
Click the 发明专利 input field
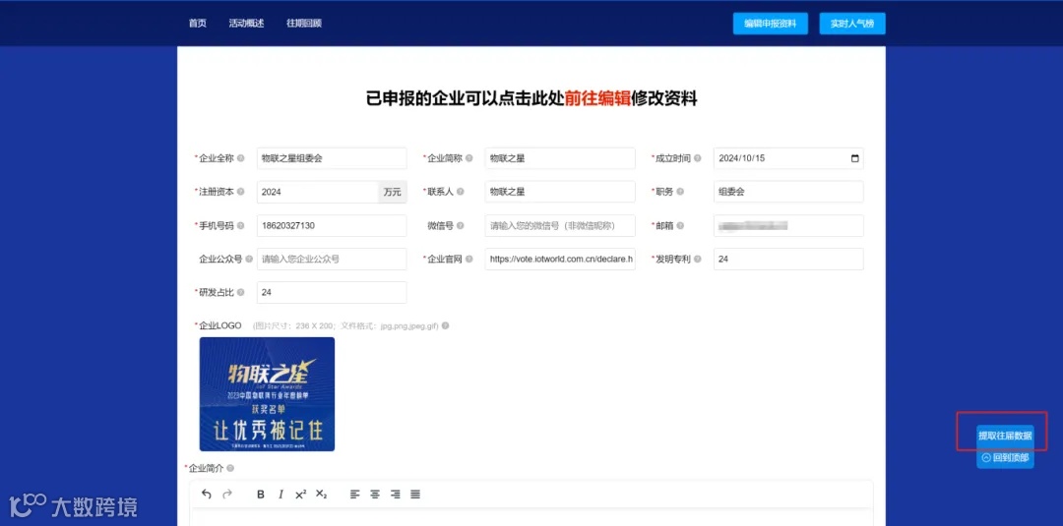(788, 259)
